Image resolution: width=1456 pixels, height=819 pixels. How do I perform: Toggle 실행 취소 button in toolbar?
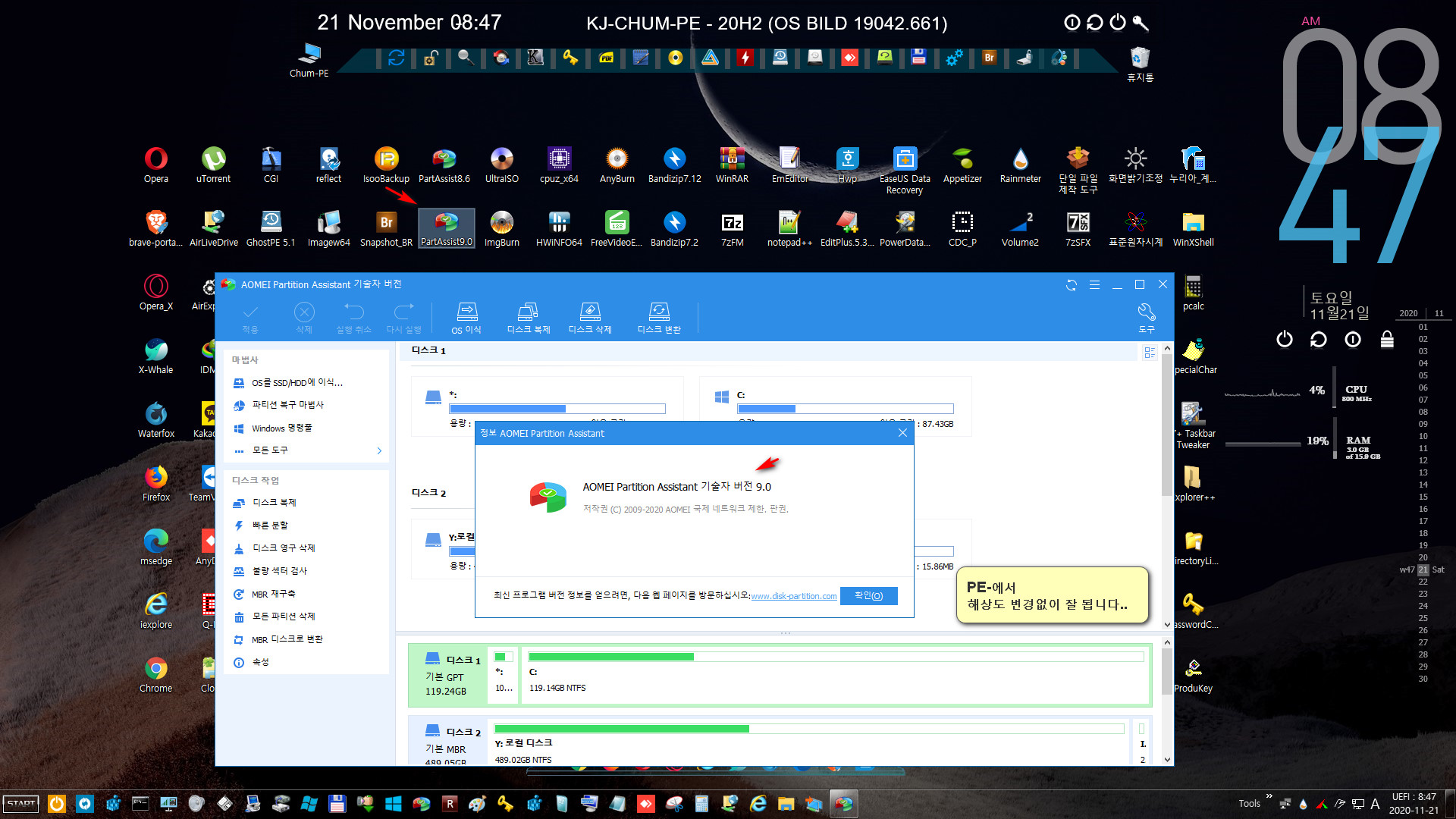355,318
